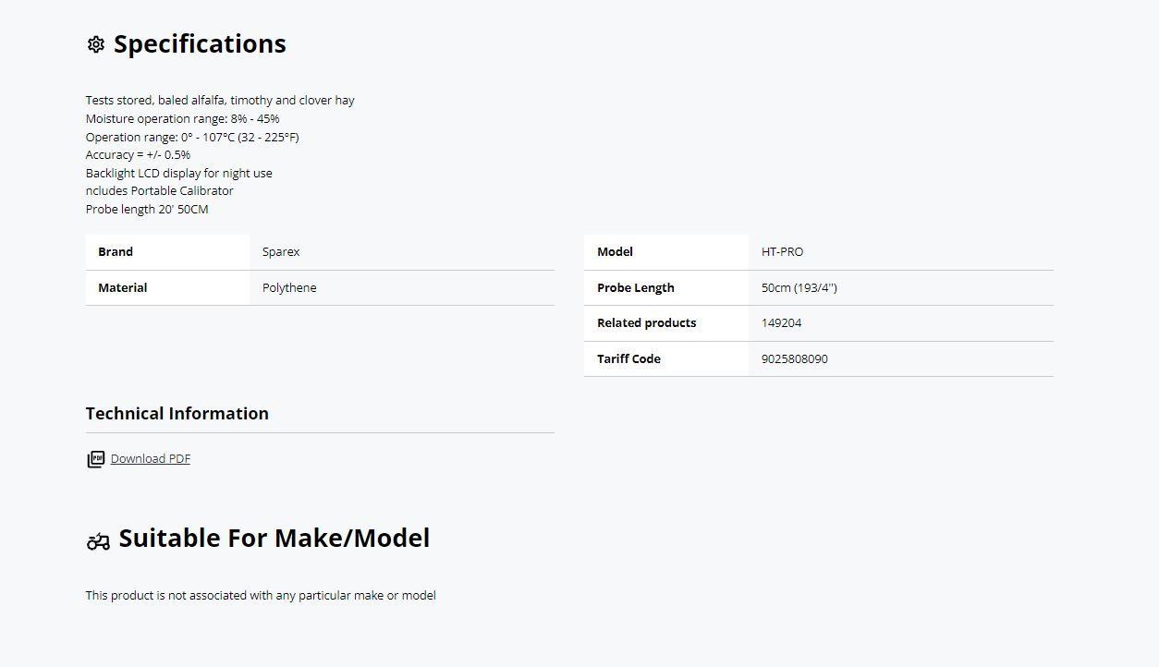Click the Sparex brand value
1159x667 pixels.
tap(281, 252)
